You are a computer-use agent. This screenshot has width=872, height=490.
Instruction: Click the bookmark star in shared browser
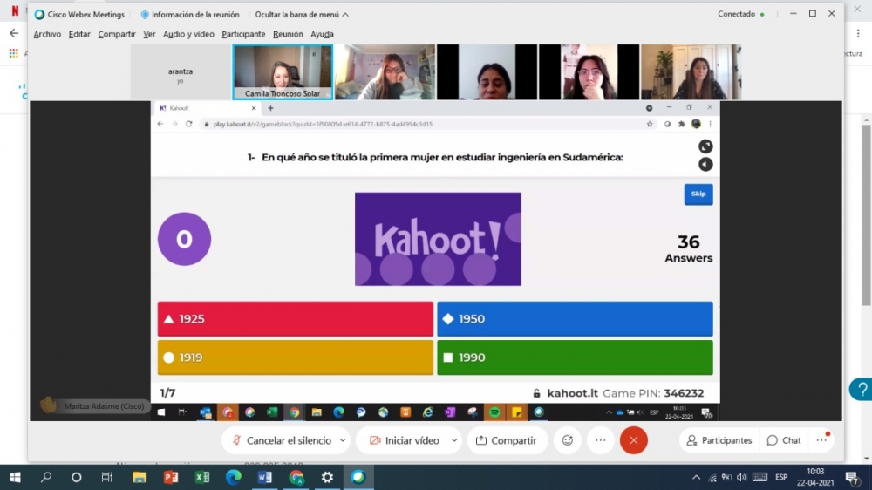pyautogui.click(x=650, y=124)
